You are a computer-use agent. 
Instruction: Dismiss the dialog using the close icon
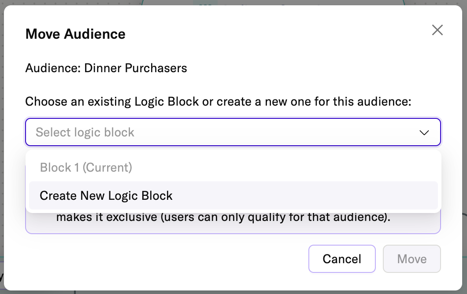point(437,30)
